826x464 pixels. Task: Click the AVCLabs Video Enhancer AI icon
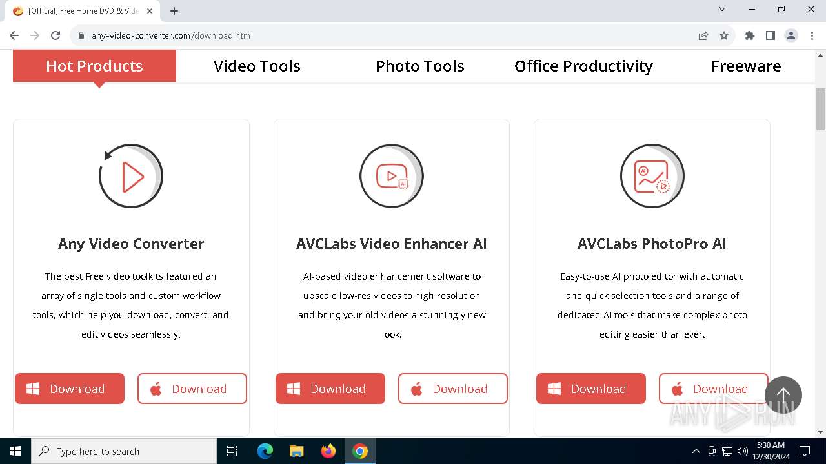[x=392, y=176]
